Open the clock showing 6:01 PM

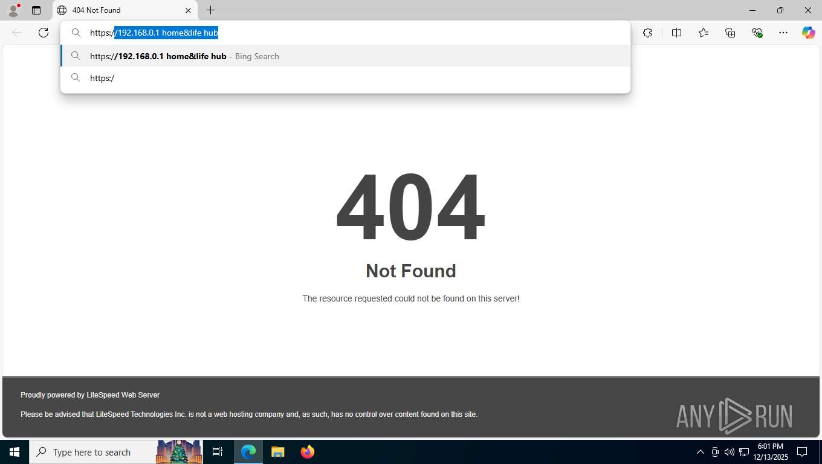point(770,452)
